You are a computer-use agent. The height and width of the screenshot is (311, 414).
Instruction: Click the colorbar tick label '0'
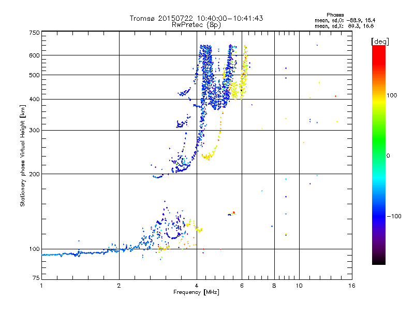(388, 156)
